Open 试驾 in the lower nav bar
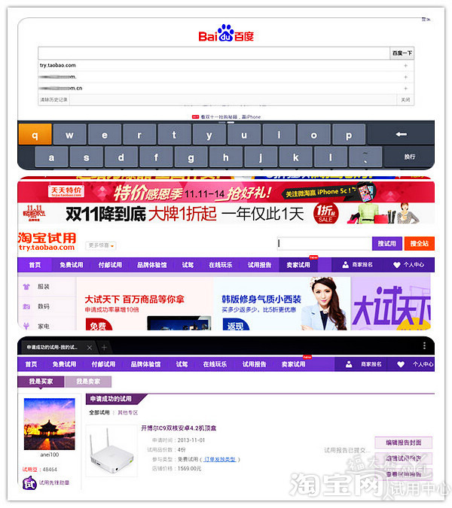452x508 pixels. click(x=182, y=364)
